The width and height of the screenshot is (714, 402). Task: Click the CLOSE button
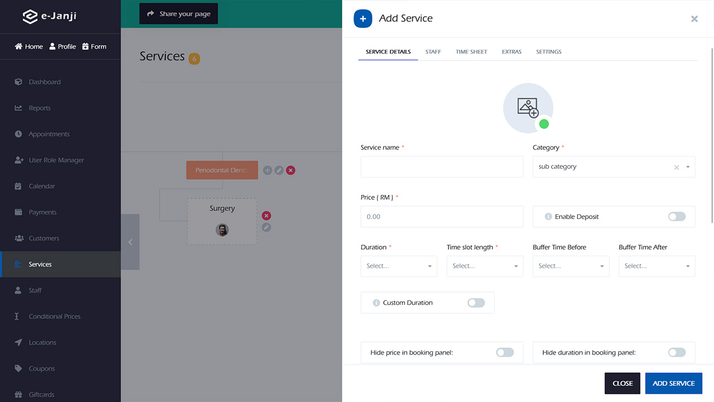(623, 384)
